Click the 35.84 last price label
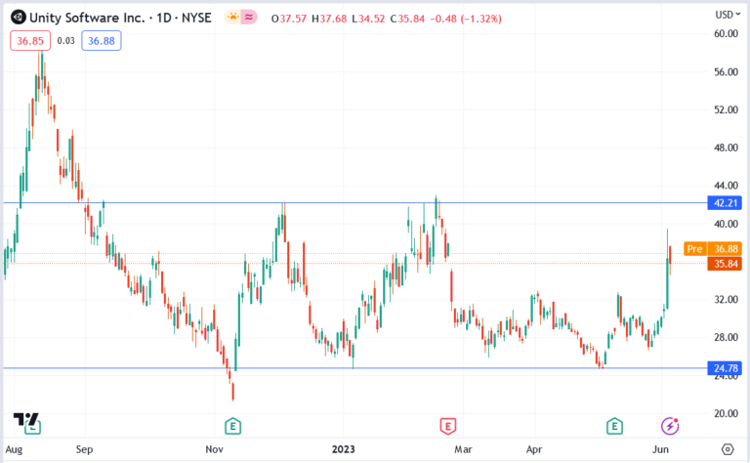Screen dimensions: 750x463 724,264
